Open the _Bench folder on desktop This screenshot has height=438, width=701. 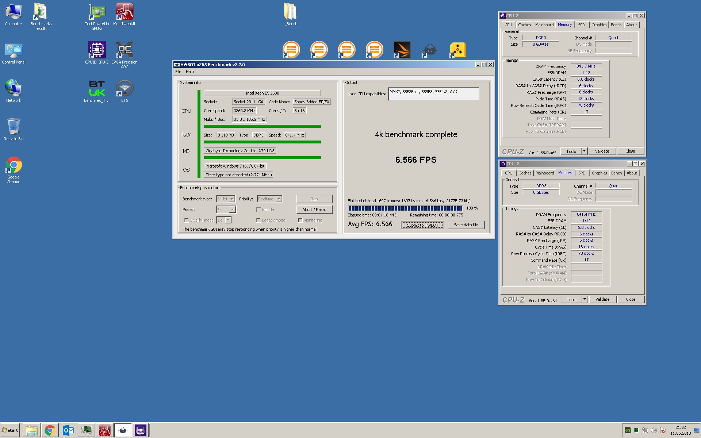(291, 15)
